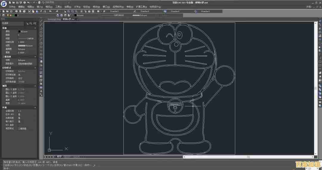Select the Circle drawing tool
Screen dimensions: 322x170
[x=41, y=43]
